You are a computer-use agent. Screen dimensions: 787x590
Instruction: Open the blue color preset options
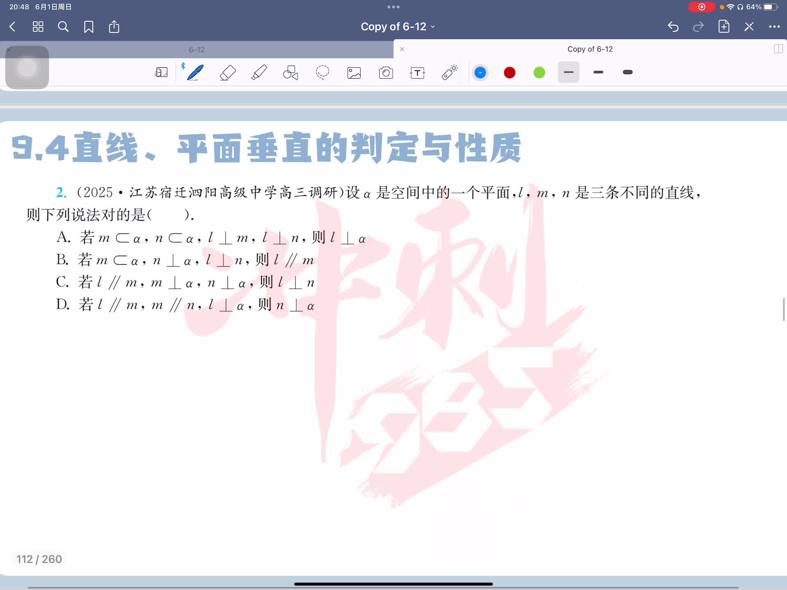tap(480, 73)
